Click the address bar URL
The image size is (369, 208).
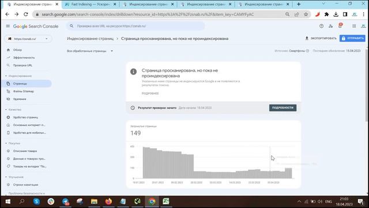click(148, 14)
